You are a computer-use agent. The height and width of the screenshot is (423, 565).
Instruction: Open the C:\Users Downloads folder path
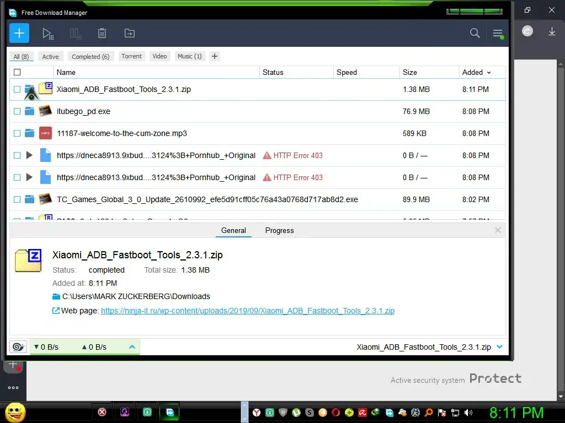point(136,296)
